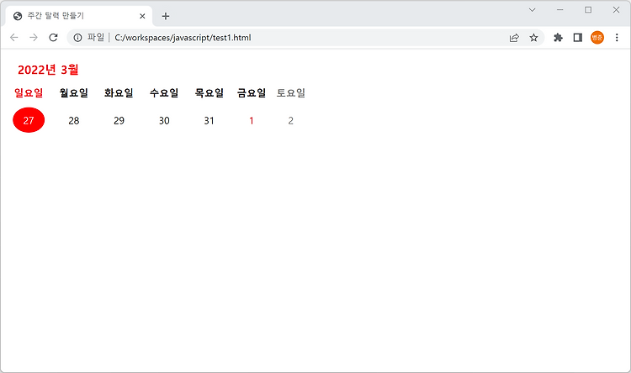This screenshot has width=631, height=373.
Task: Select the highlighted date 27
Action: 29,120
